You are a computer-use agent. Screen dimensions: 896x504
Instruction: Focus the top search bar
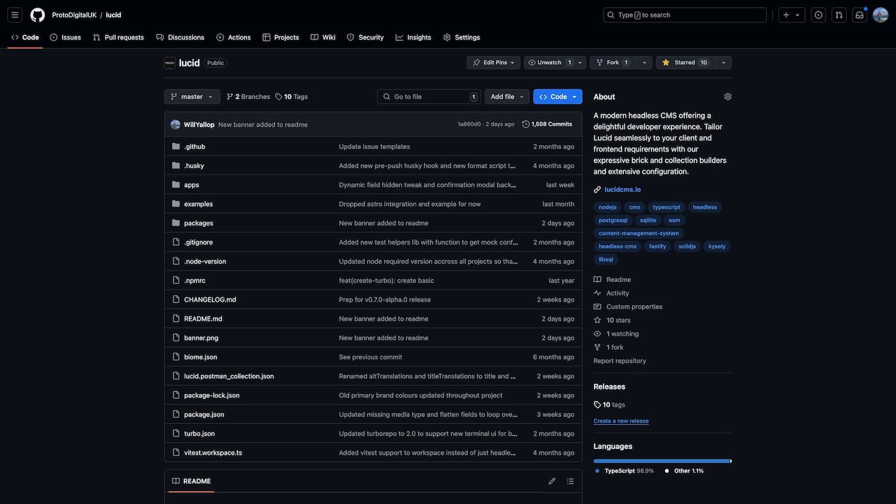click(685, 15)
